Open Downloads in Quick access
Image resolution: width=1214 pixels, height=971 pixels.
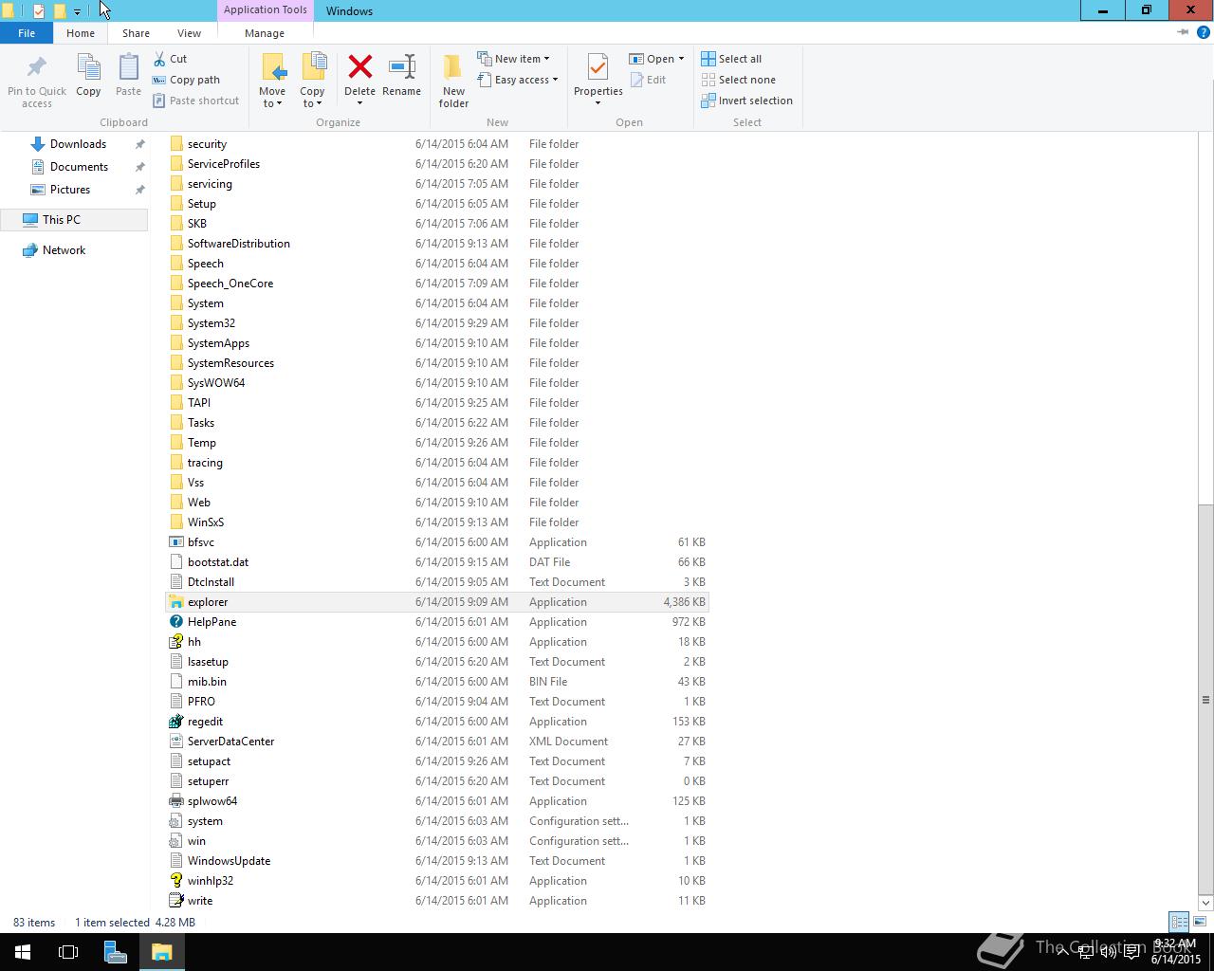click(78, 144)
